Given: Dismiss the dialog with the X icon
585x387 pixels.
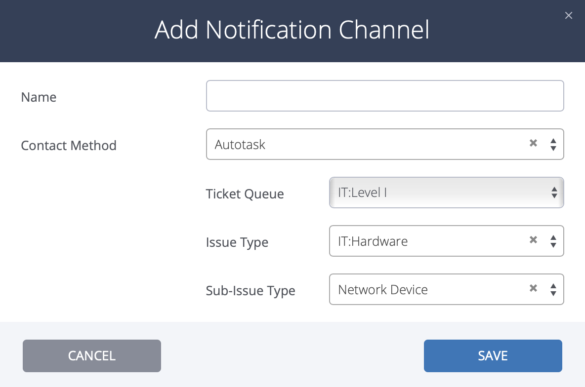Looking at the screenshot, I should coord(568,15).
